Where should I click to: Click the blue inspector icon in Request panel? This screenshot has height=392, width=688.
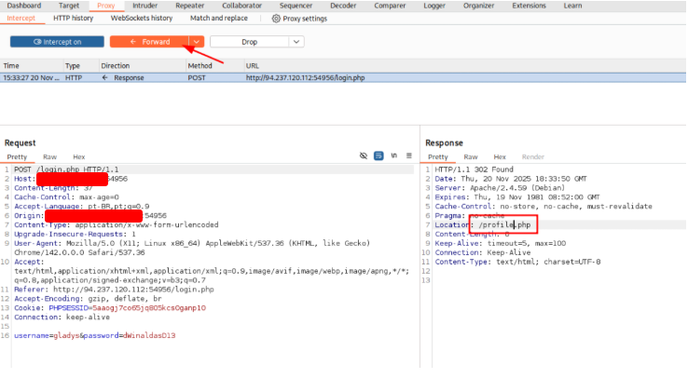379,155
